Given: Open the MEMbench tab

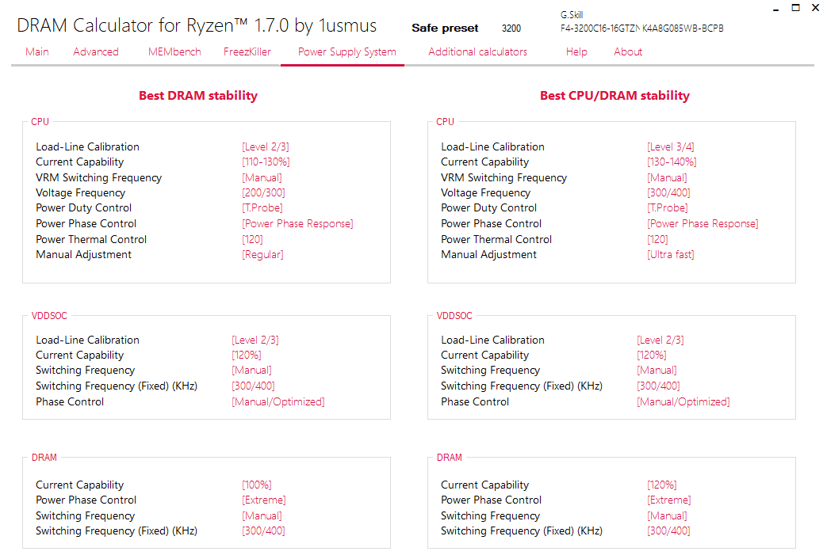Looking at the screenshot, I should pyautogui.click(x=174, y=52).
